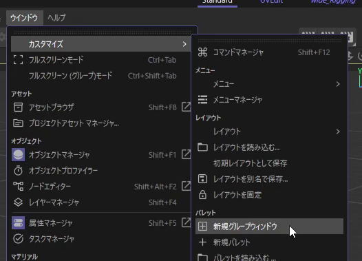Click the レイアウトを読み込む... label

246,147
